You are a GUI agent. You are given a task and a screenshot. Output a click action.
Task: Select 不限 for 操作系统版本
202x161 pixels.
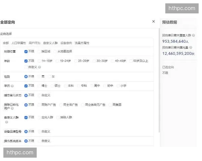(26, 141)
